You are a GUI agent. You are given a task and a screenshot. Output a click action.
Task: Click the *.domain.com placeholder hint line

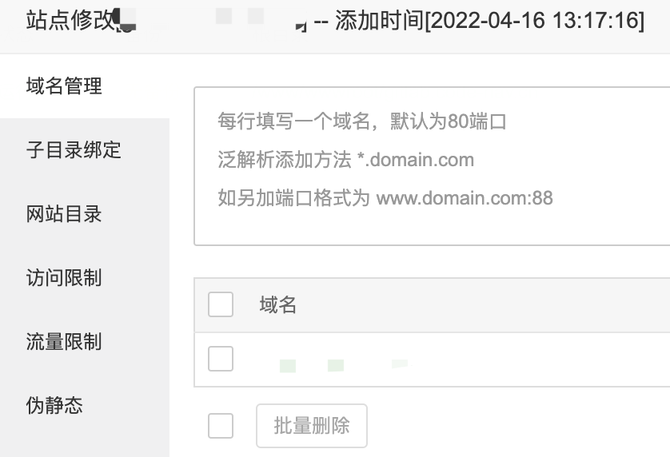[345, 160]
